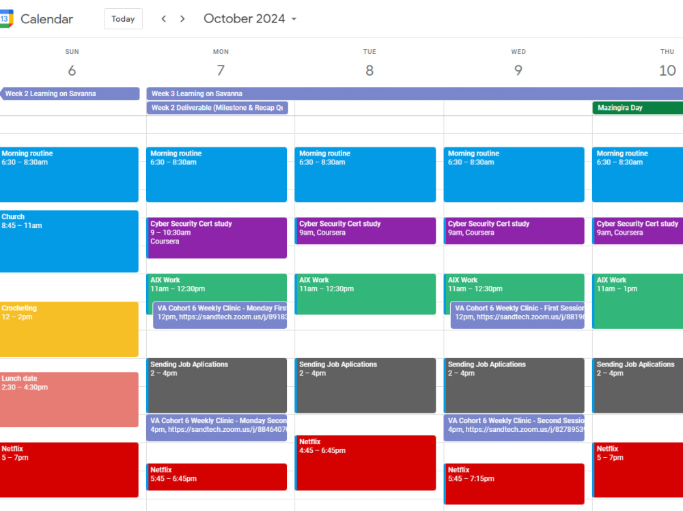Image resolution: width=683 pixels, height=511 pixels.
Task: Open Wednesday AIX Work event
Action: pos(514,287)
